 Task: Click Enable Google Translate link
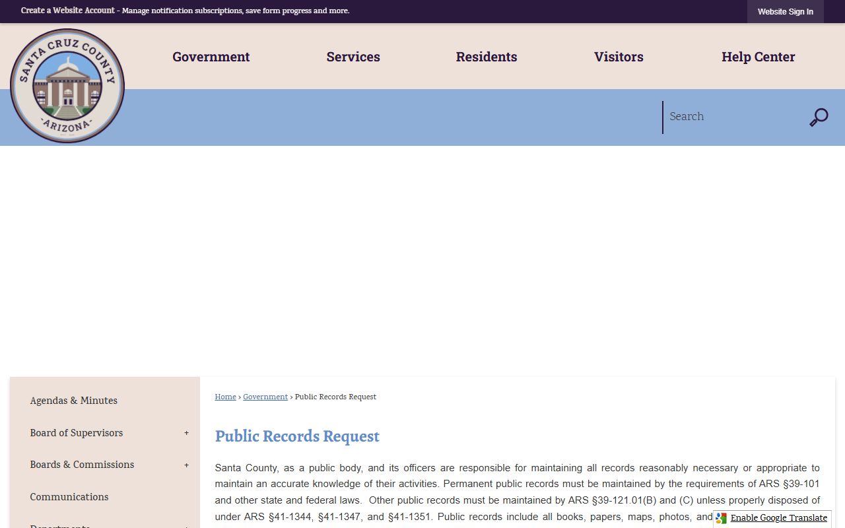tap(779, 518)
